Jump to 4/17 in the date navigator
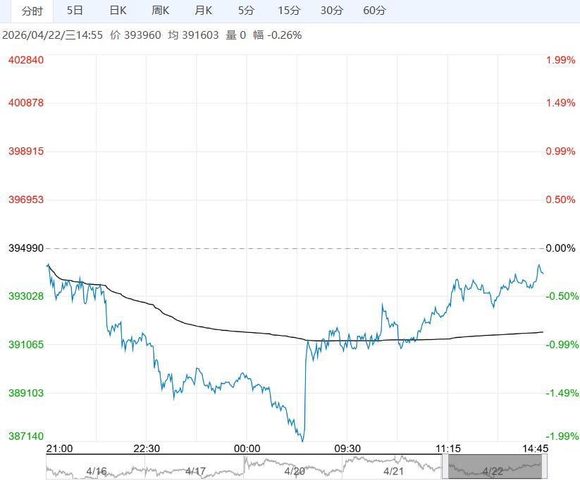This screenshot has height=481, width=580. (x=195, y=470)
